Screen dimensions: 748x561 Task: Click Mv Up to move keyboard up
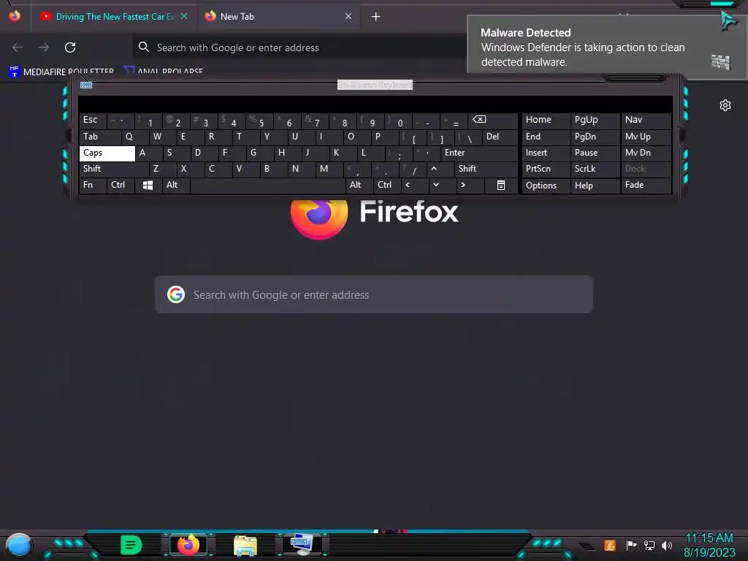(646, 137)
